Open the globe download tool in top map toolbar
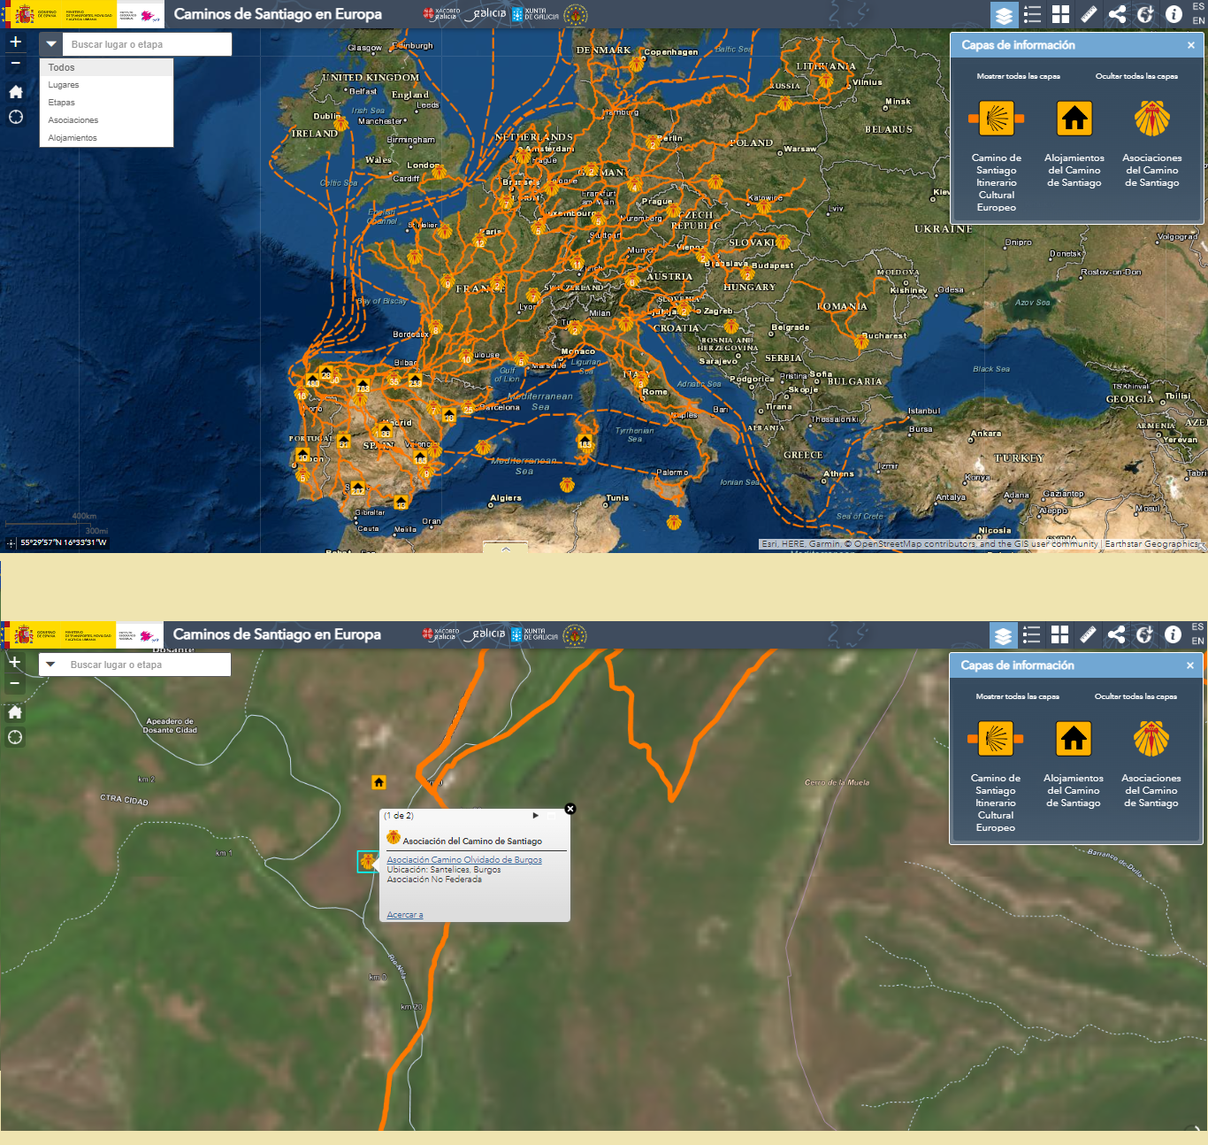This screenshot has width=1208, height=1145. [x=1145, y=14]
